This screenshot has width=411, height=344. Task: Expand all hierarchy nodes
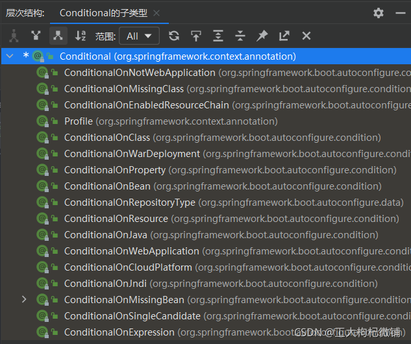[218, 36]
